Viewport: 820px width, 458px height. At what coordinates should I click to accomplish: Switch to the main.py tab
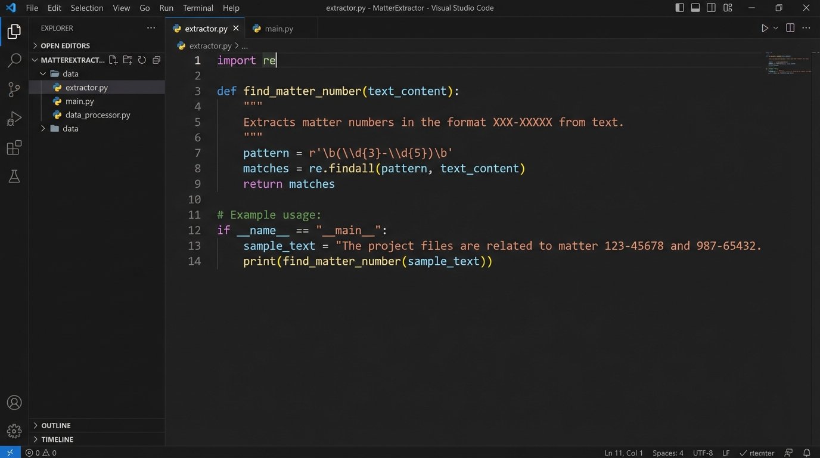pos(278,29)
